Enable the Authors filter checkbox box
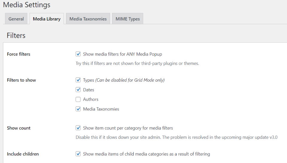This screenshot has height=163, width=287. (x=78, y=99)
